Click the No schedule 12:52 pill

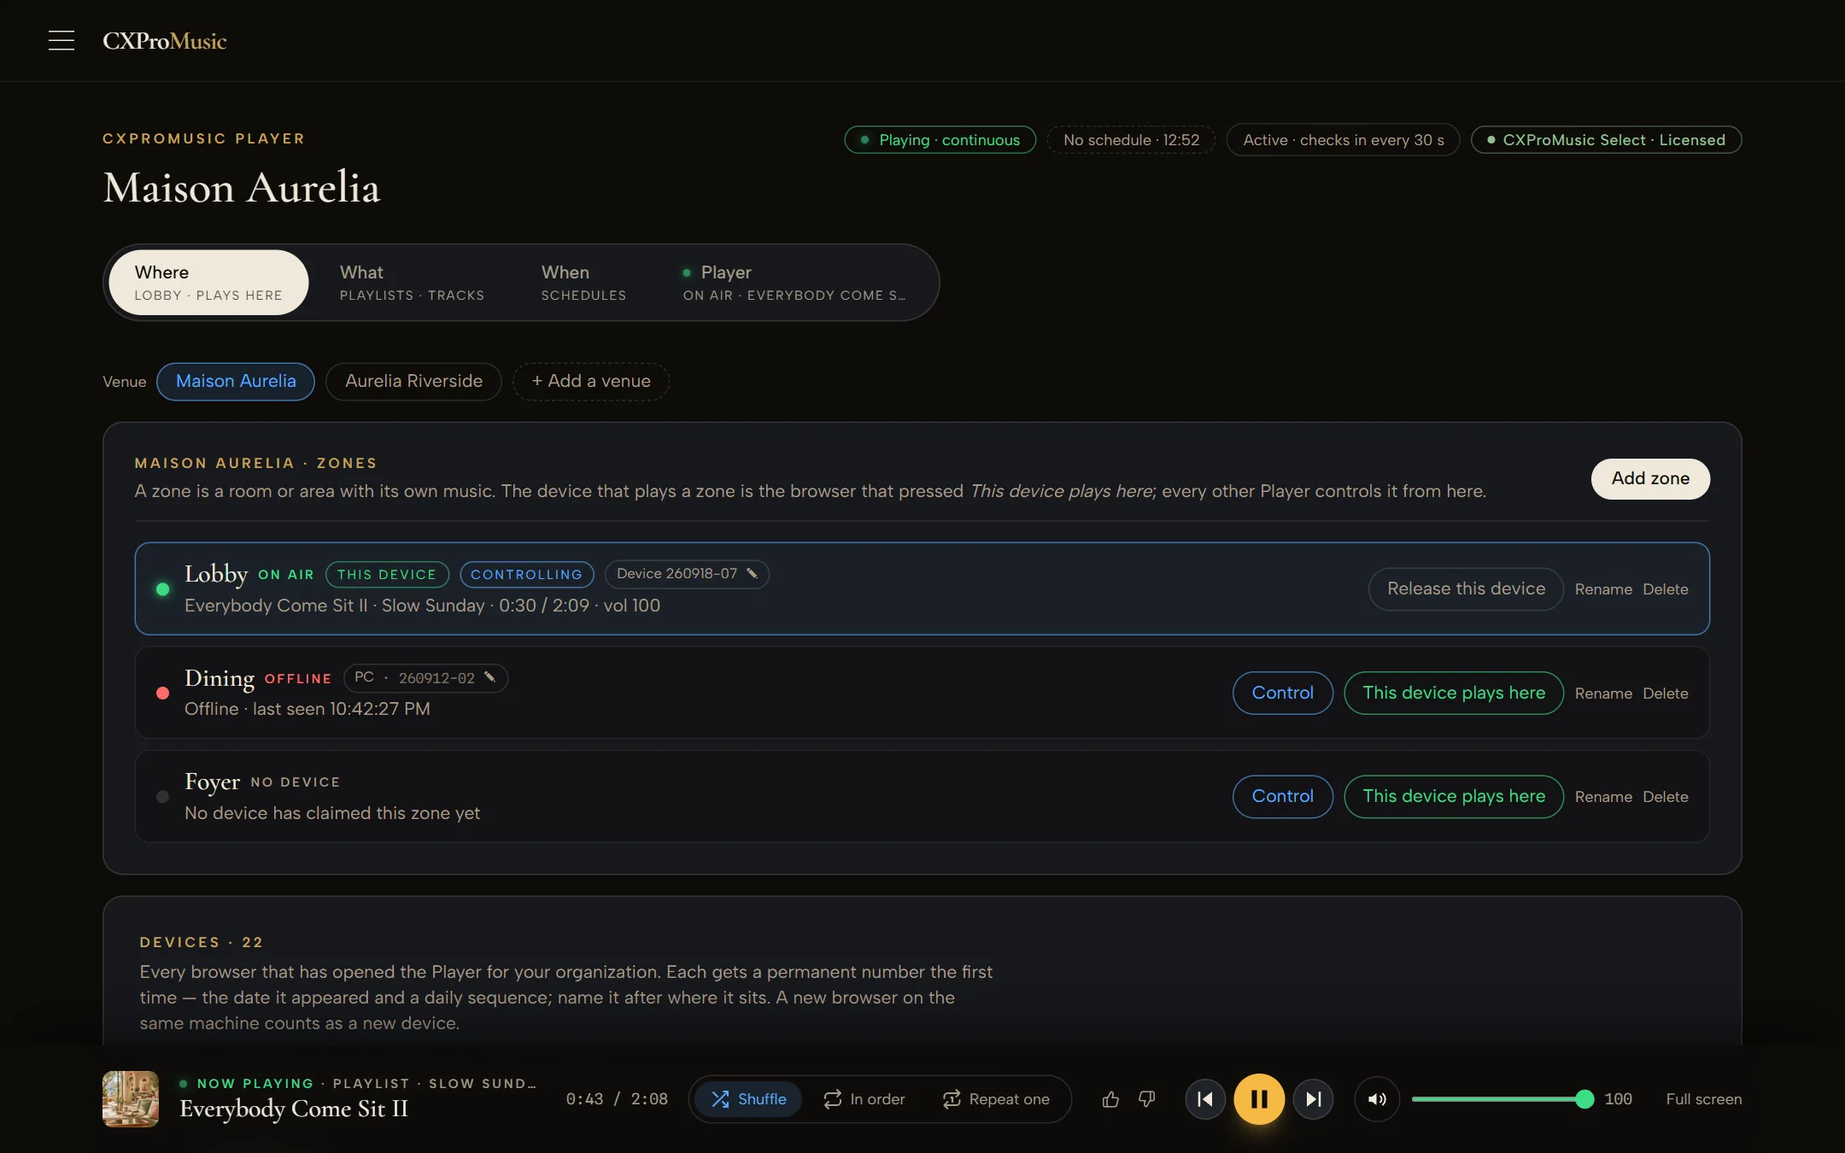point(1131,139)
